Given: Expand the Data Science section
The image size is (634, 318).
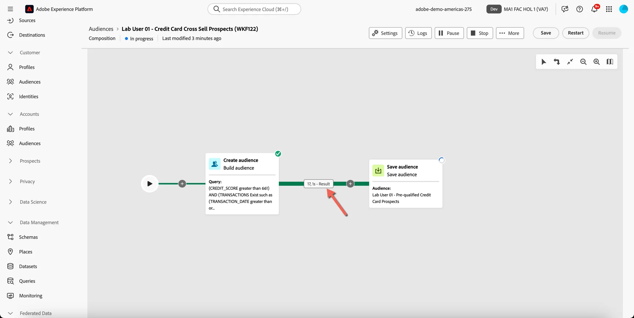Looking at the screenshot, I should 10,202.
